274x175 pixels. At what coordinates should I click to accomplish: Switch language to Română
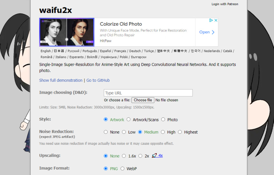pyautogui.click(x=46, y=57)
